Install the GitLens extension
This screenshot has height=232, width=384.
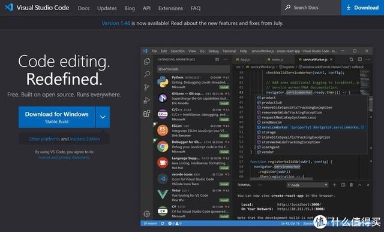pos(224,103)
